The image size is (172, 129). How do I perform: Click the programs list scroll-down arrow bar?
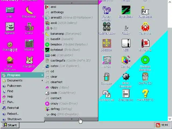(x=71, y=119)
